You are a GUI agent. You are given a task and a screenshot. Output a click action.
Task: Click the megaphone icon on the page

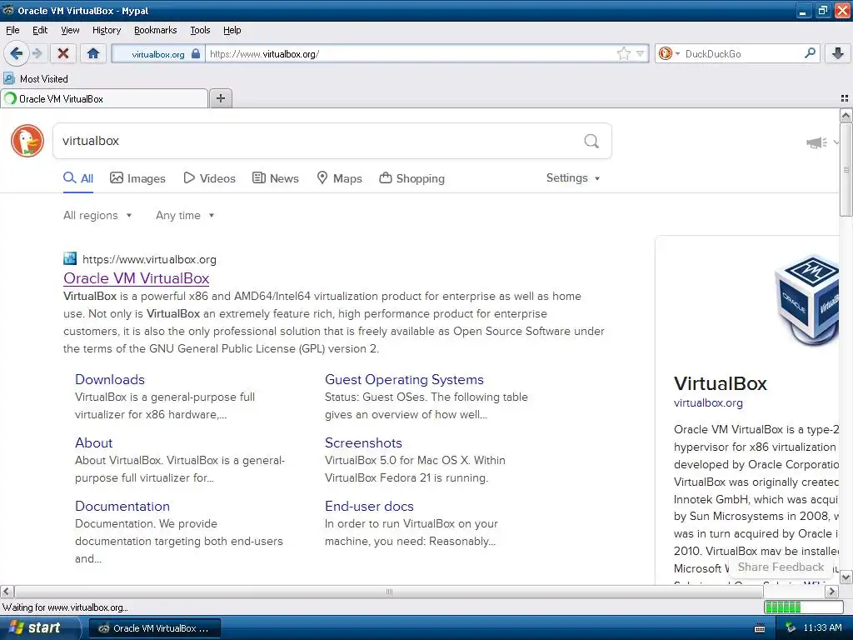click(816, 142)
